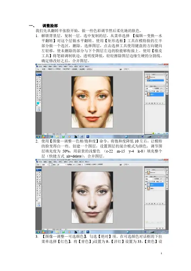Select the Paint Bucket tool in the second toolbox
This screenshot has width=191, height=271.
pos(40,184)
